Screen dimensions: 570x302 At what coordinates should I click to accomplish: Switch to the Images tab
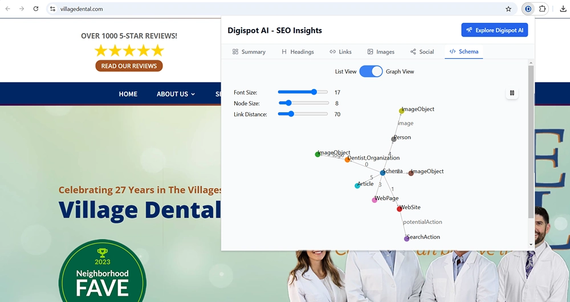coord(381,52)
